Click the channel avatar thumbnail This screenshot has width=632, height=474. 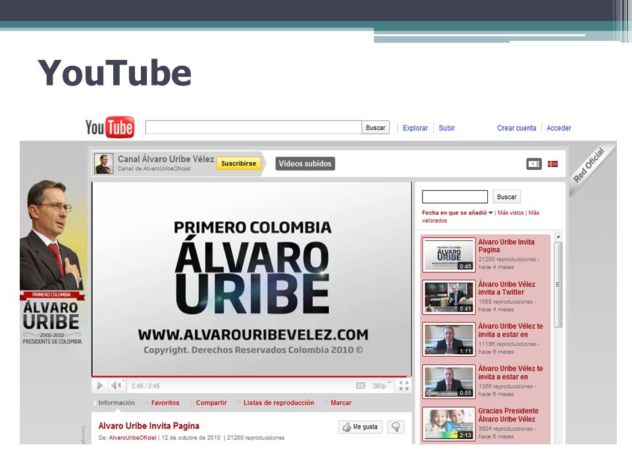103,164
